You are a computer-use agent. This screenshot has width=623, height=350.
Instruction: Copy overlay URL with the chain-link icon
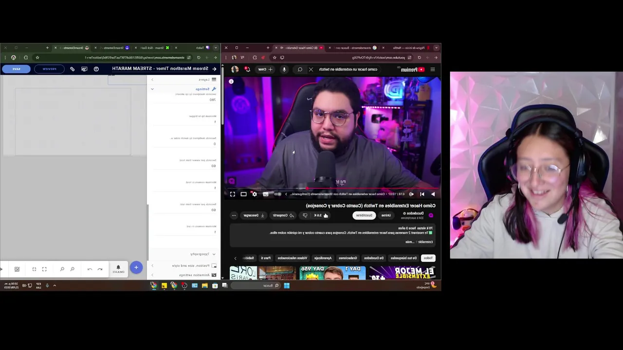coord(73,69)
